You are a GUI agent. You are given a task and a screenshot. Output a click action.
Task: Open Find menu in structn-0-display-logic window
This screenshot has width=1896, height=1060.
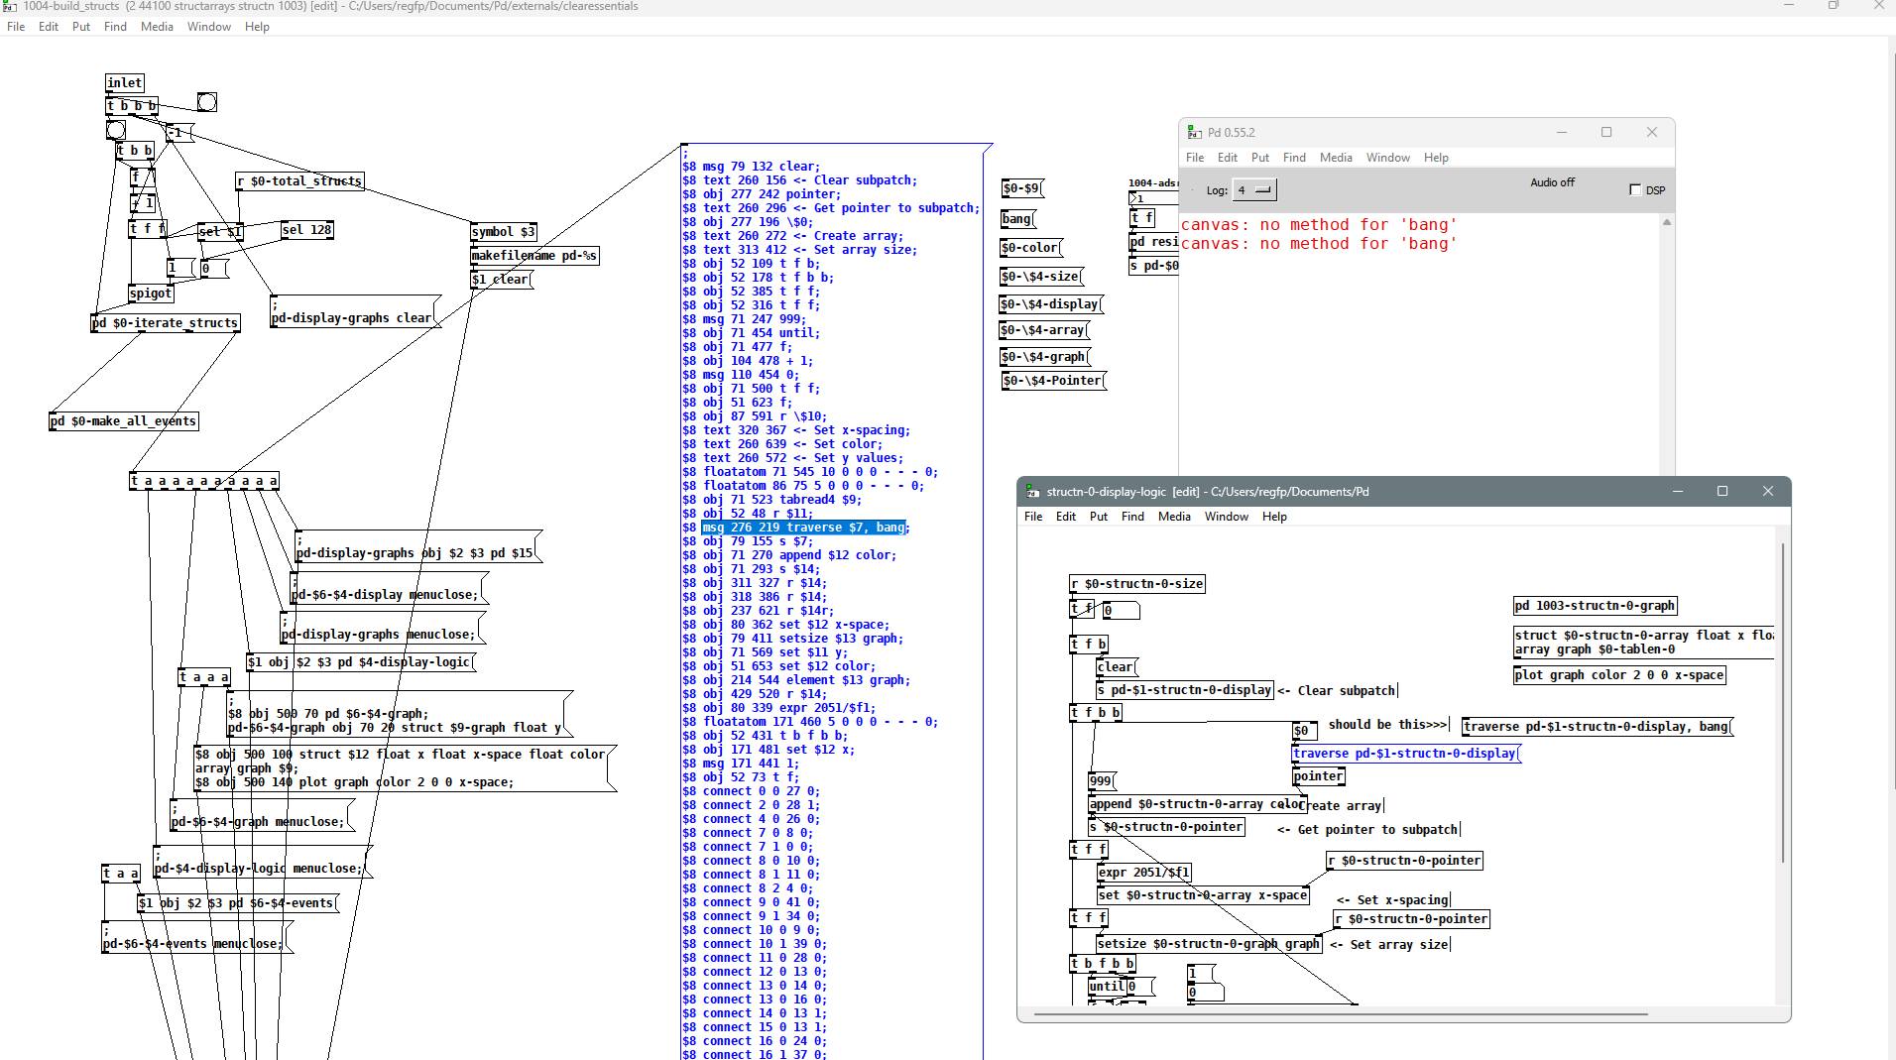coord(1132,517)
